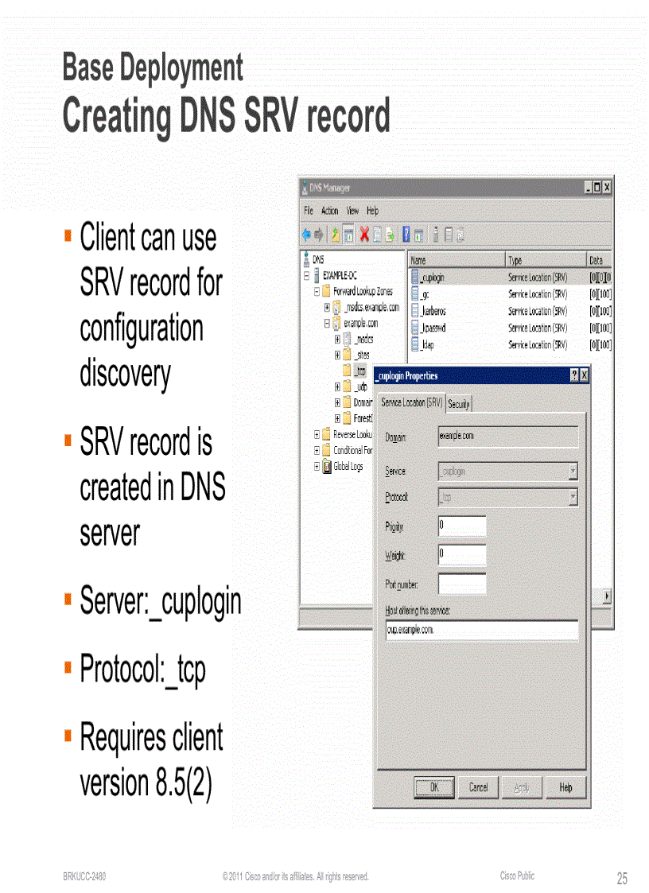The width and height of the screenshot is (649, 893).
Task: Open Help using the question mark toolbar icon
Action: 405,234
